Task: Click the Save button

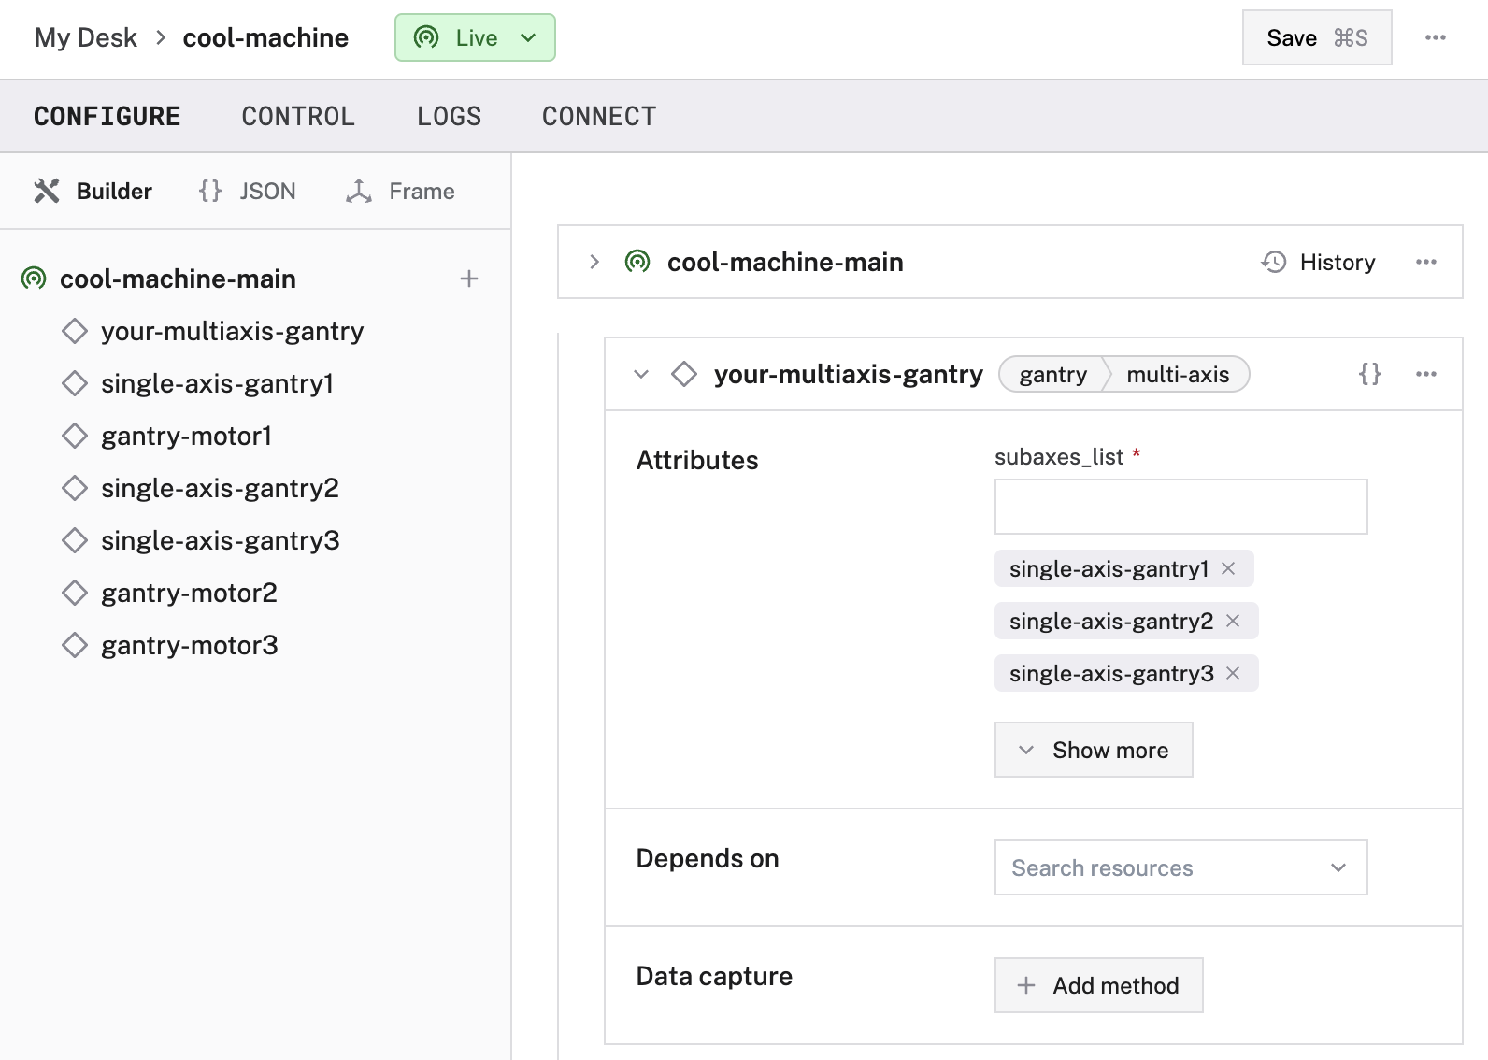Action: pos(1316,37)
